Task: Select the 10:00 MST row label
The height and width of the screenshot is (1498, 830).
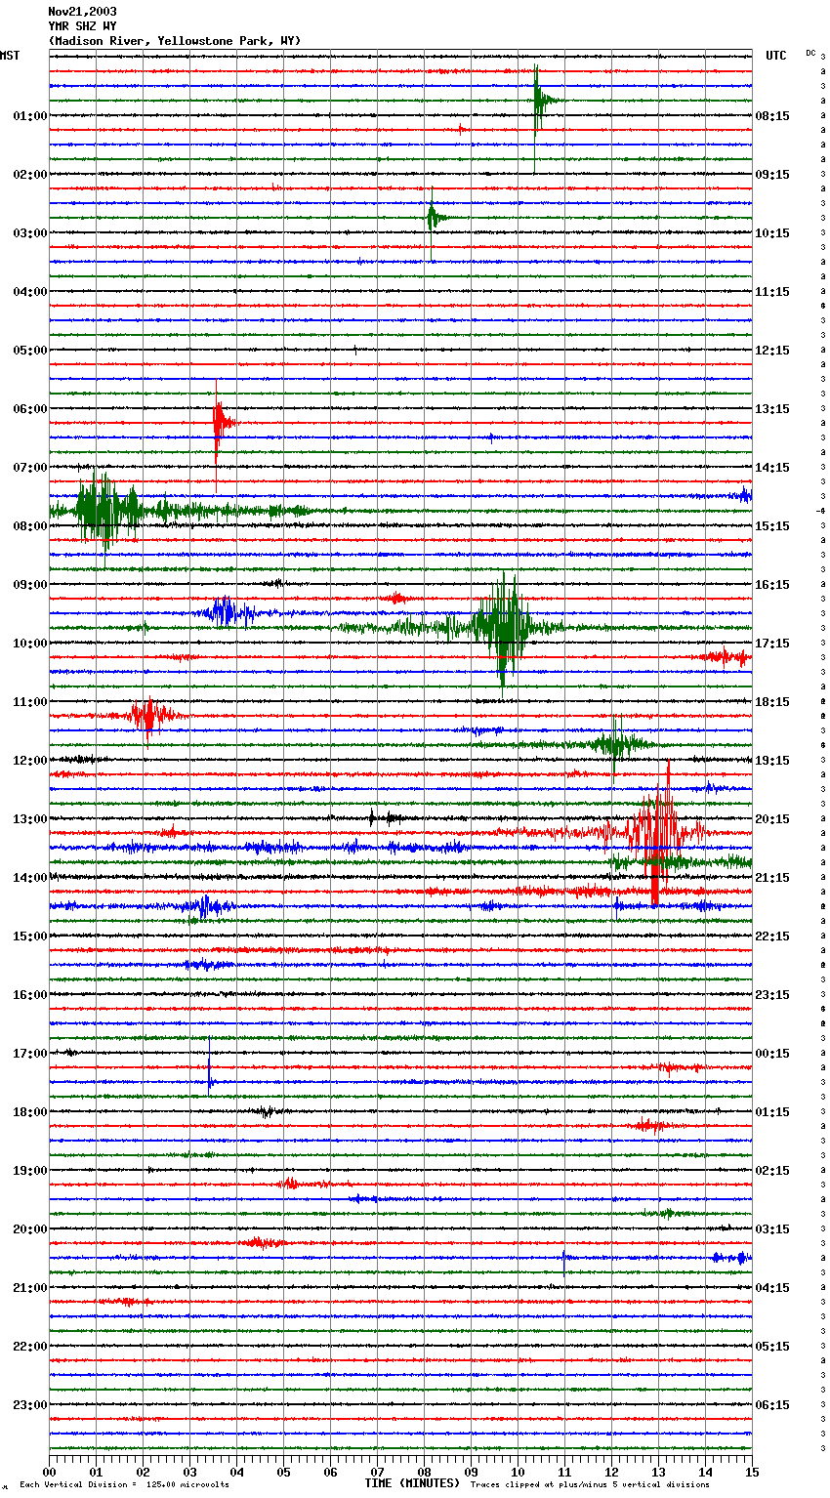Action: coord(30,644)
